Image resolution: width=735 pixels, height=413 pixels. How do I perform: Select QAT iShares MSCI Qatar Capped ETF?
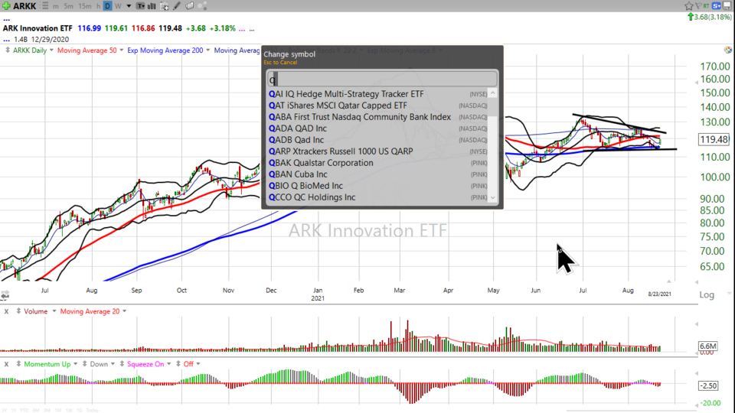point(377,106)
